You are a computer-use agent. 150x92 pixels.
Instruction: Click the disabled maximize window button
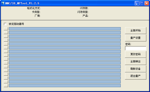tap(142, 3)
